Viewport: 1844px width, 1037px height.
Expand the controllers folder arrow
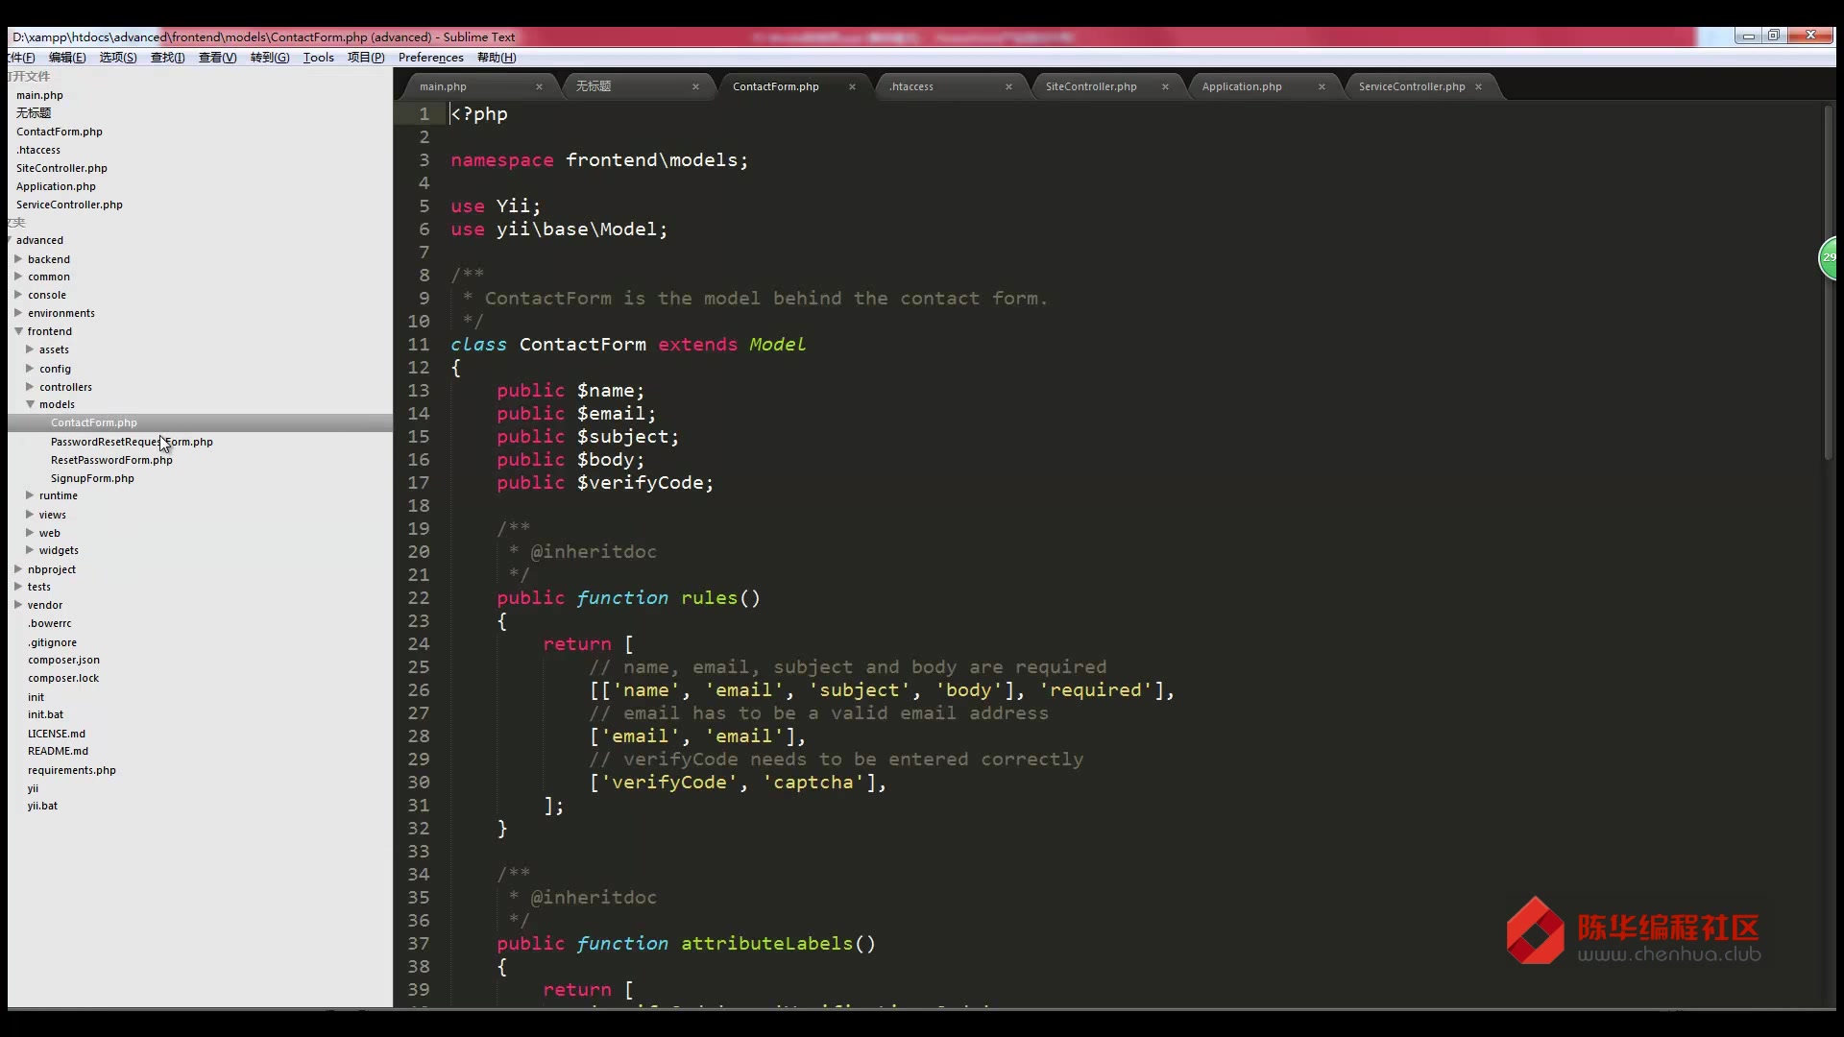(30, 387)
